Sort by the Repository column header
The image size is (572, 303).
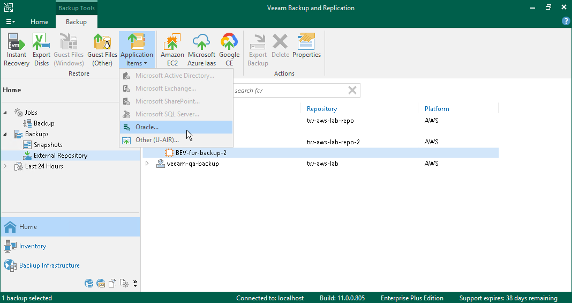(322, 109)
